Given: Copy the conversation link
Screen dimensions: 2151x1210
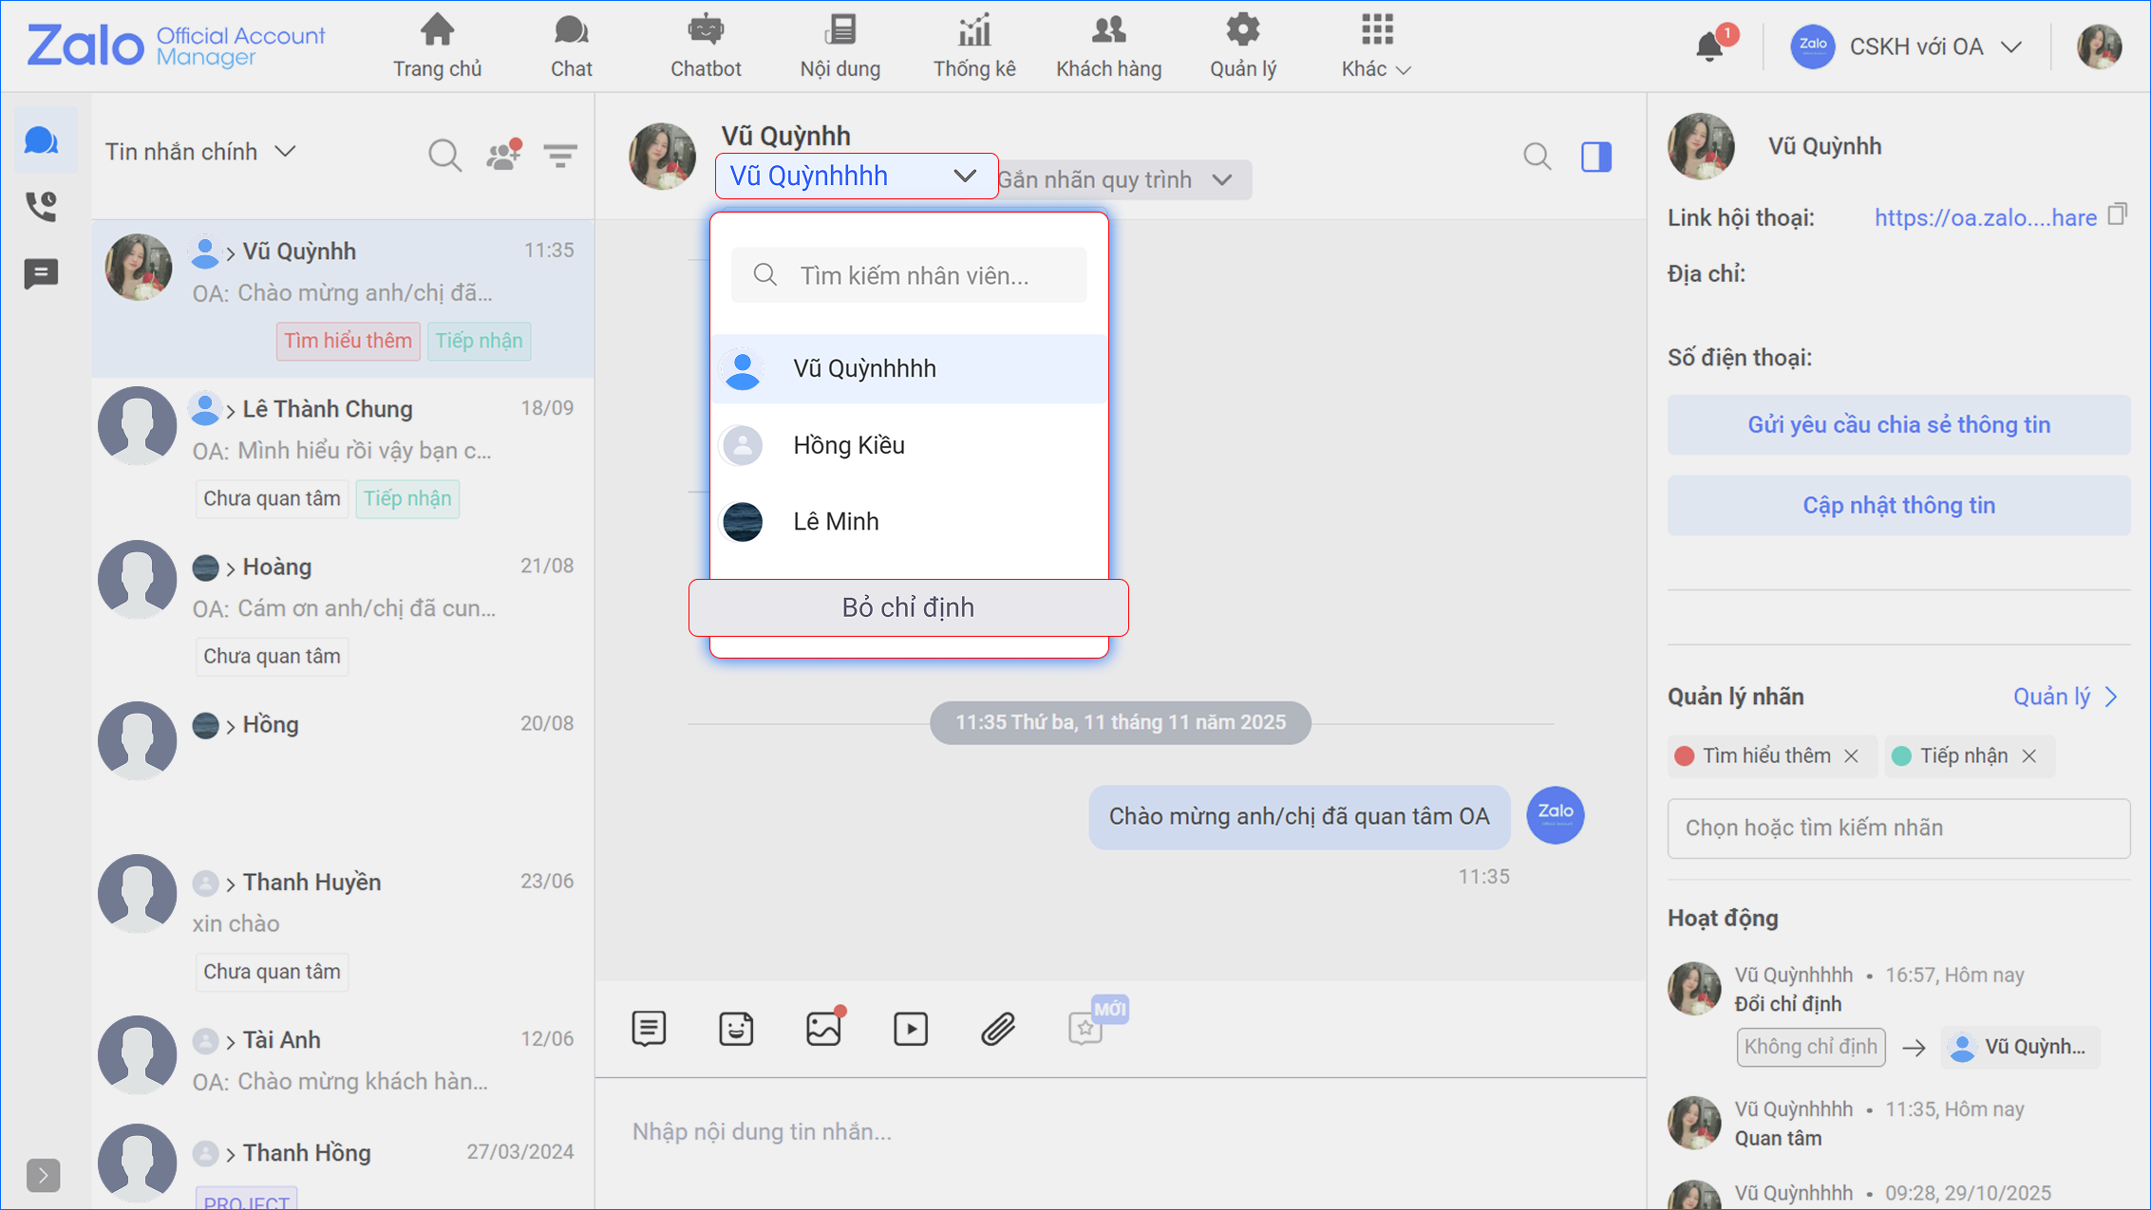Looking at the screenshot, I should 2117,215.
